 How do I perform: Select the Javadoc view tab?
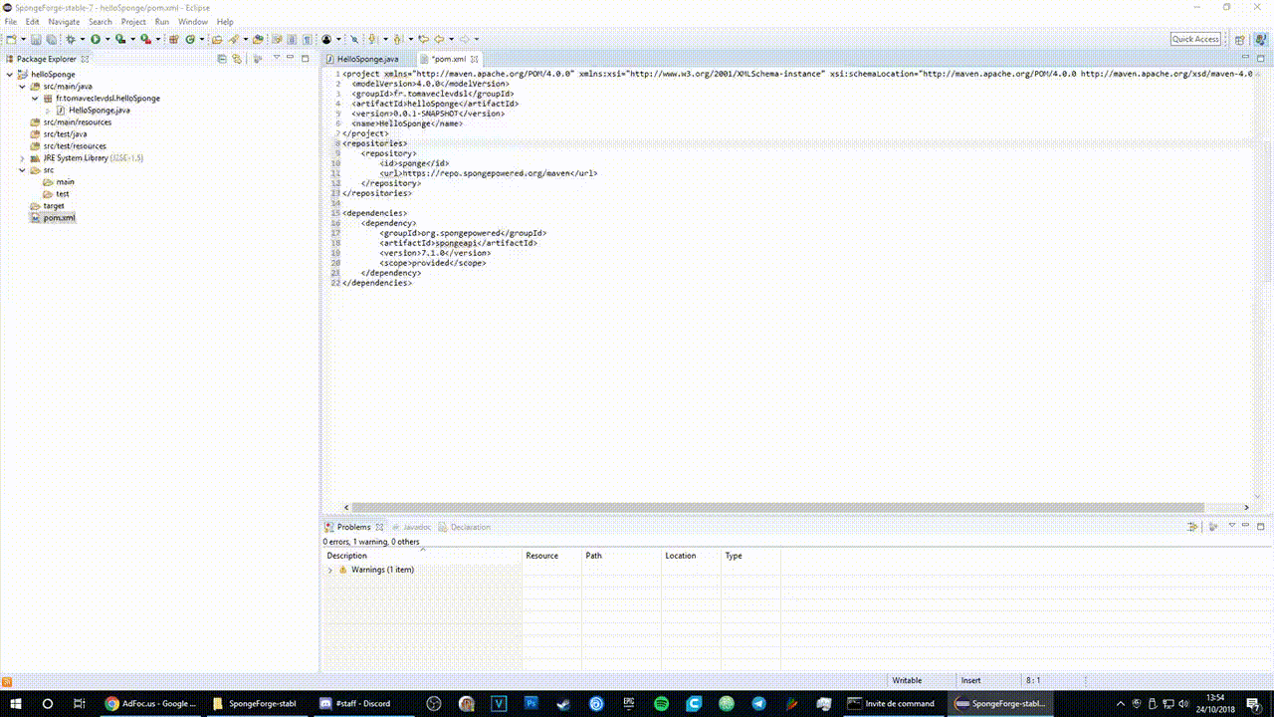click(x=416, y=527)
